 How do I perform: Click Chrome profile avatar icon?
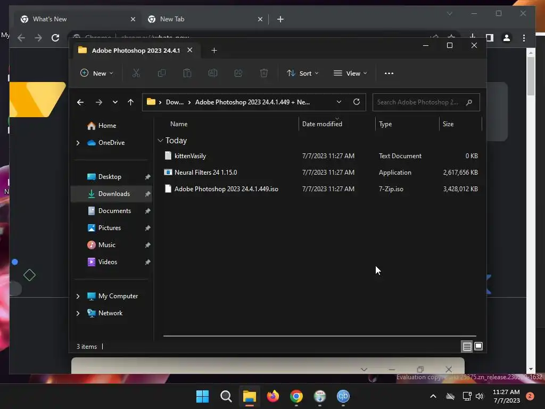coord(507,38)
